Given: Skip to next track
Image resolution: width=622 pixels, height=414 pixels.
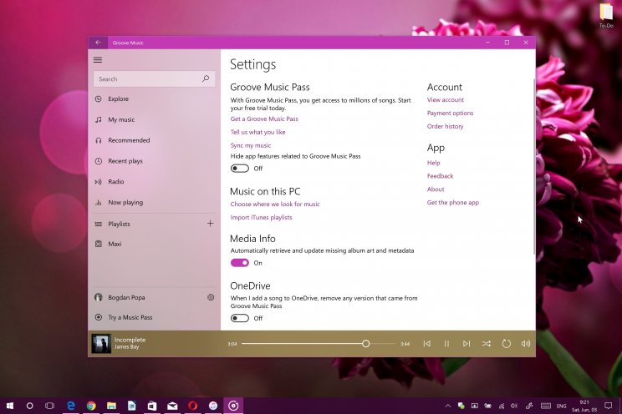Looking at the screenshot, I should tap(466, 344).
